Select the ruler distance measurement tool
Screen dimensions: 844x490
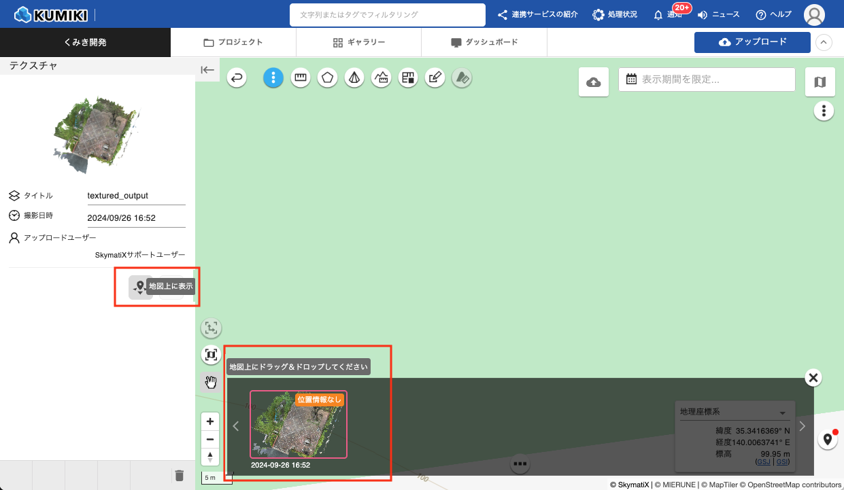coord(300,78)
